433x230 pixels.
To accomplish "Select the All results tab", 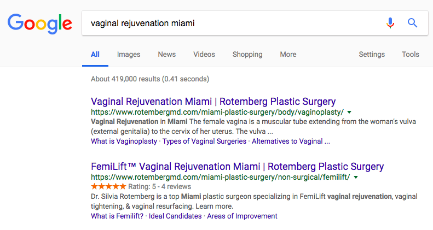I will point(95,55).
